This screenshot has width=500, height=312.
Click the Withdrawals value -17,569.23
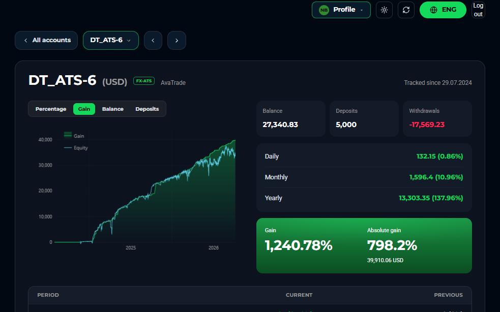(427, 124)
